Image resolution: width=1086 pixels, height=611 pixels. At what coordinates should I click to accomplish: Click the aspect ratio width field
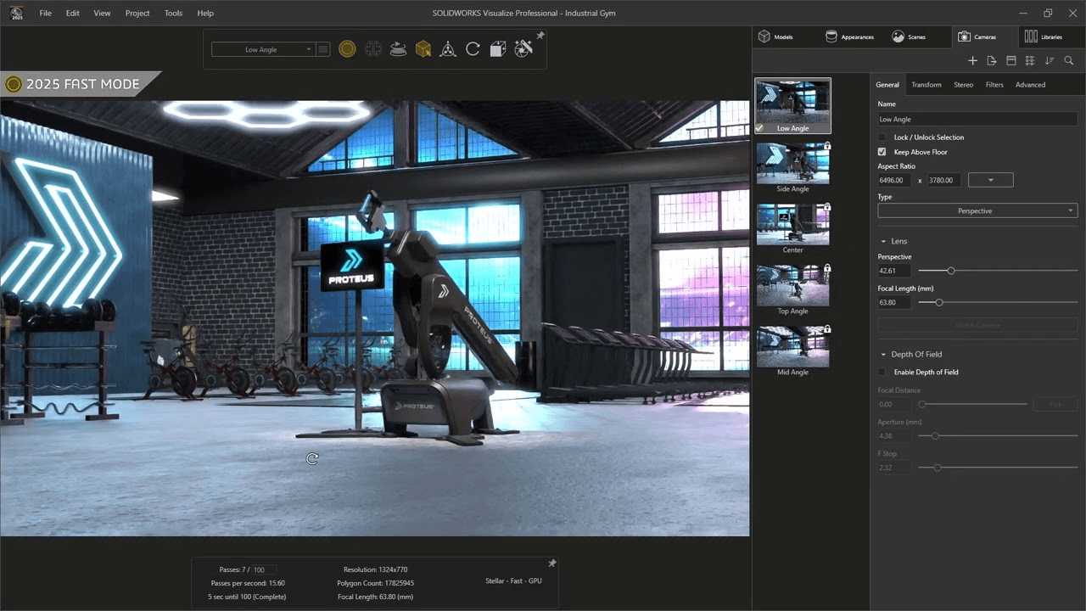(x=894, y=180)
